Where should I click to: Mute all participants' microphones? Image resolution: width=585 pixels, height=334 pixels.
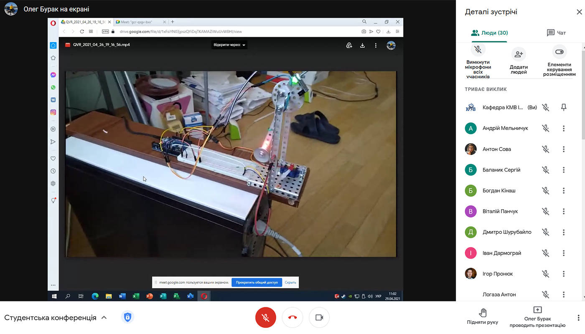478,50
